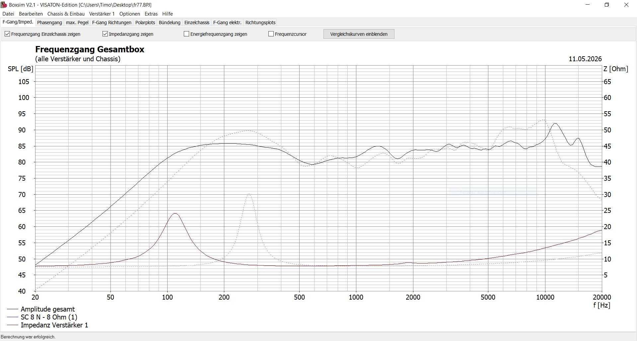Image resolution: width=637 pixels, height=341 pixels.
Task: Switch to the Einzelchassis tab
Action: 197,23
